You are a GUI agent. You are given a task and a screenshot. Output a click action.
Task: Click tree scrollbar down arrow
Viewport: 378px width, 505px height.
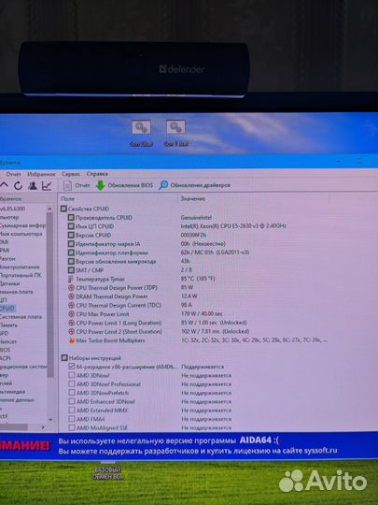tap(50, 419)
